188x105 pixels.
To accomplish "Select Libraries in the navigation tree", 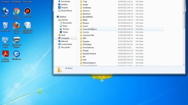I will [x=64, y=20].
